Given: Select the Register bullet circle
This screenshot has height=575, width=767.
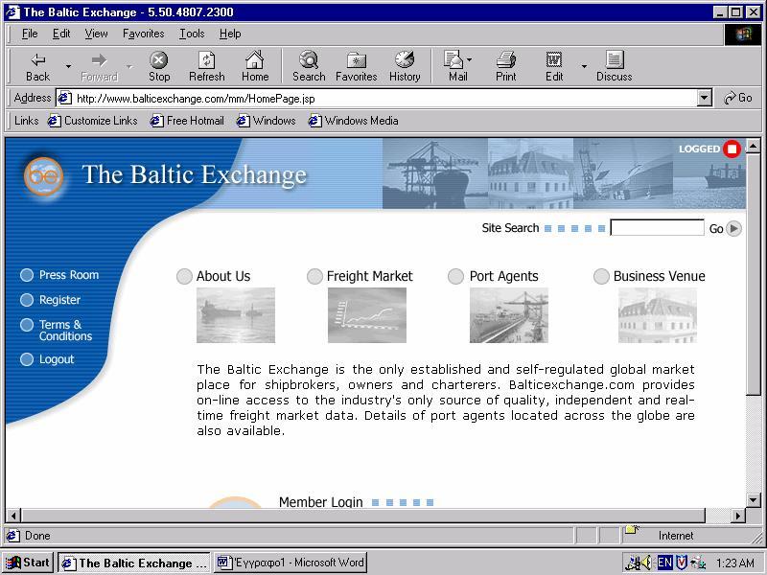Looking at the screenshot, I should [x=27, y=300].
